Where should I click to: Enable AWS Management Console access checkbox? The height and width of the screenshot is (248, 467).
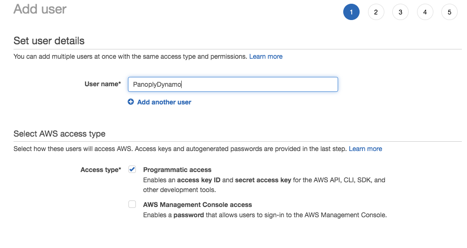click(132, 204)
